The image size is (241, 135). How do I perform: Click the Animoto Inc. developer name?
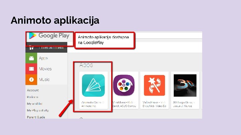coord(89,106)
